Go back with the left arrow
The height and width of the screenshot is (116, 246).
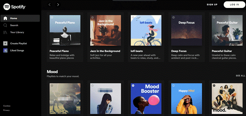tap(49, 5)
